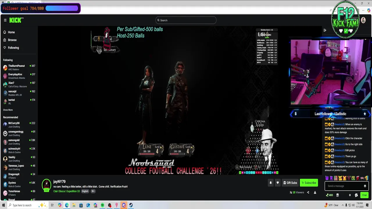The width and height of the screenshot is (372, 209).
Task: Open Copilot from taskbar
Action: [60, 205]
